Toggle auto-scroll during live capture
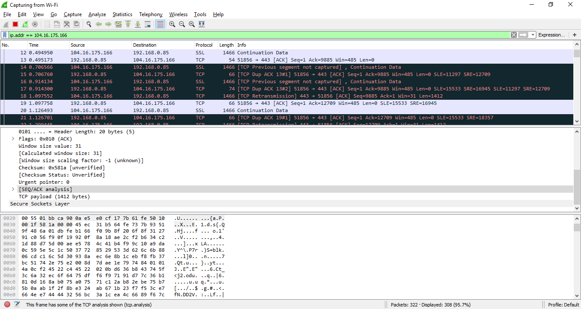The width and height of the screenshot is (581, 309). (x=148, y=24)
